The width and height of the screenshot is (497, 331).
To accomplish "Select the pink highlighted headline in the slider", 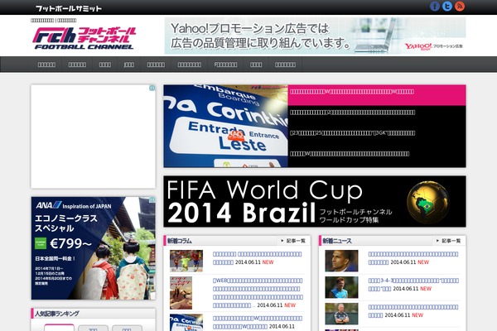I will 377,95.
